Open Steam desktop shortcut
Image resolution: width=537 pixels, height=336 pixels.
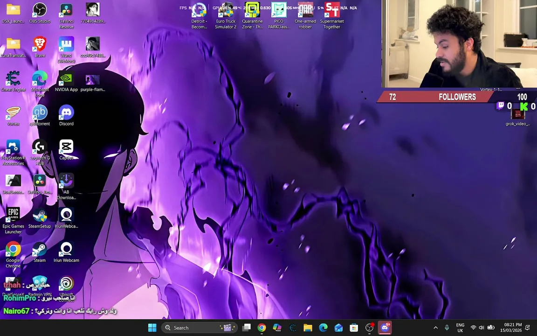pos(40,252)
